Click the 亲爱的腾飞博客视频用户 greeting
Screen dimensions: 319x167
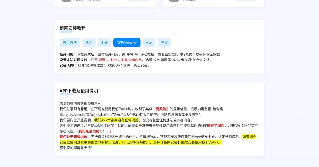80,103
